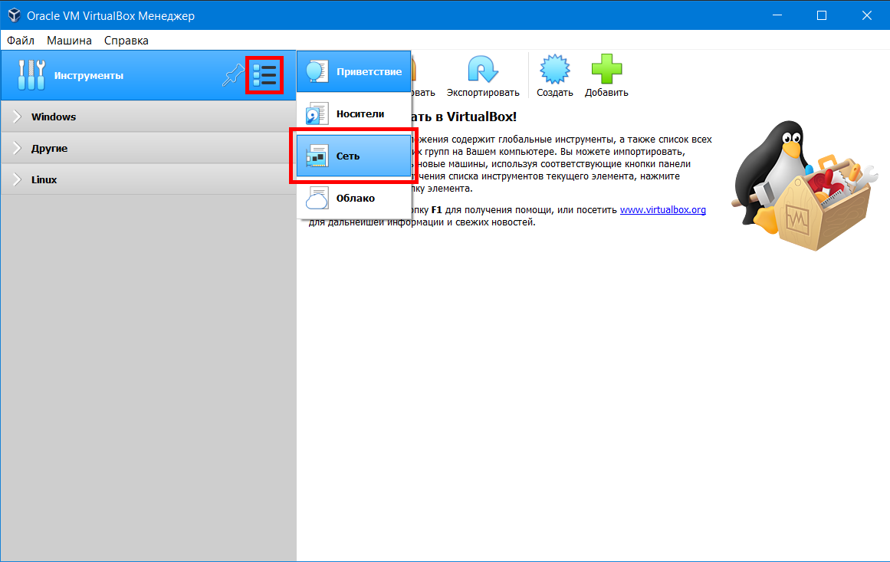Expand the Windows group chevron
The image size is (890, 562).
coord(17,117)
